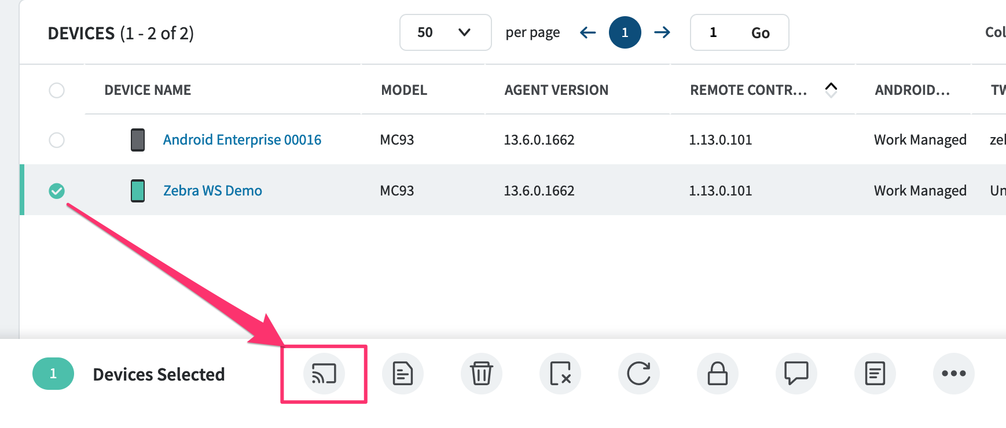Open Android Enterprise 00016 device link

click(242, 140)
